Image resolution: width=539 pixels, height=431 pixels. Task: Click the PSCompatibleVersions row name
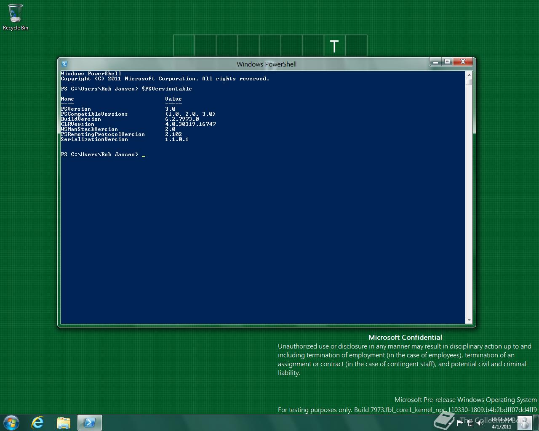(x=94, y=114)
